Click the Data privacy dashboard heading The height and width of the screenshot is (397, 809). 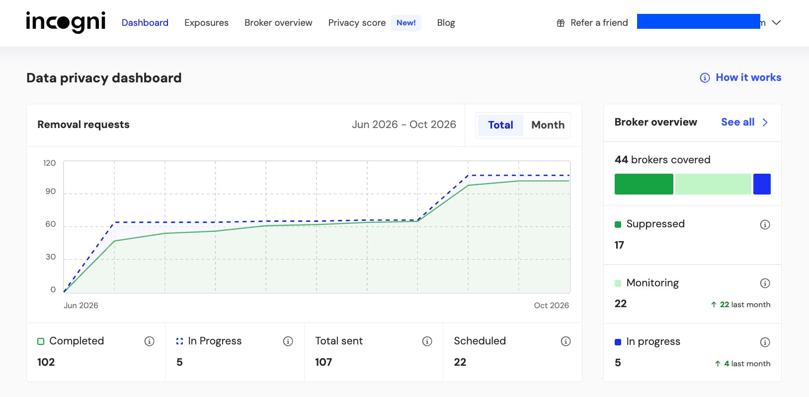point(104,78)
